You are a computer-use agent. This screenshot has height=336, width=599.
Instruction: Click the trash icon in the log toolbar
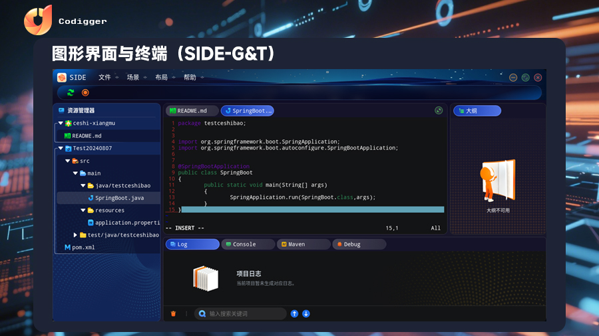[x=174, y=313]
